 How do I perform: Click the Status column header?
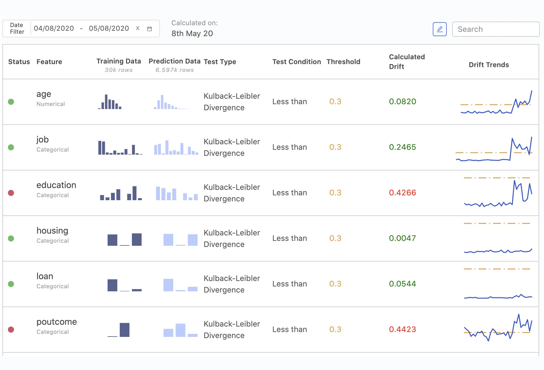pos(19,62)
